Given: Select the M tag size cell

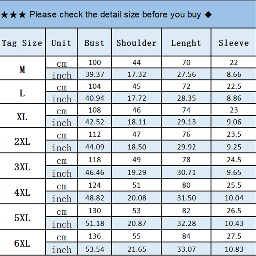Looking at the screenshot, I should 22,69.
